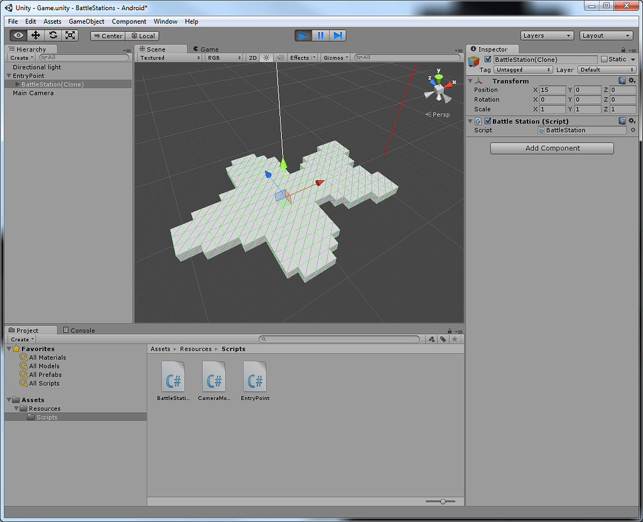This screenshot has height=522, width=643.
Task: Select the Move tool
Action: point(36,36)
